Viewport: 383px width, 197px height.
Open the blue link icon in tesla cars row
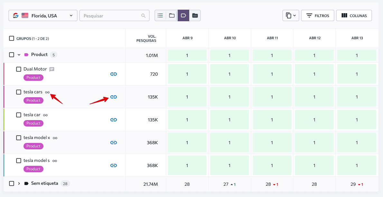pyautogui.click(x=114, y=97)
